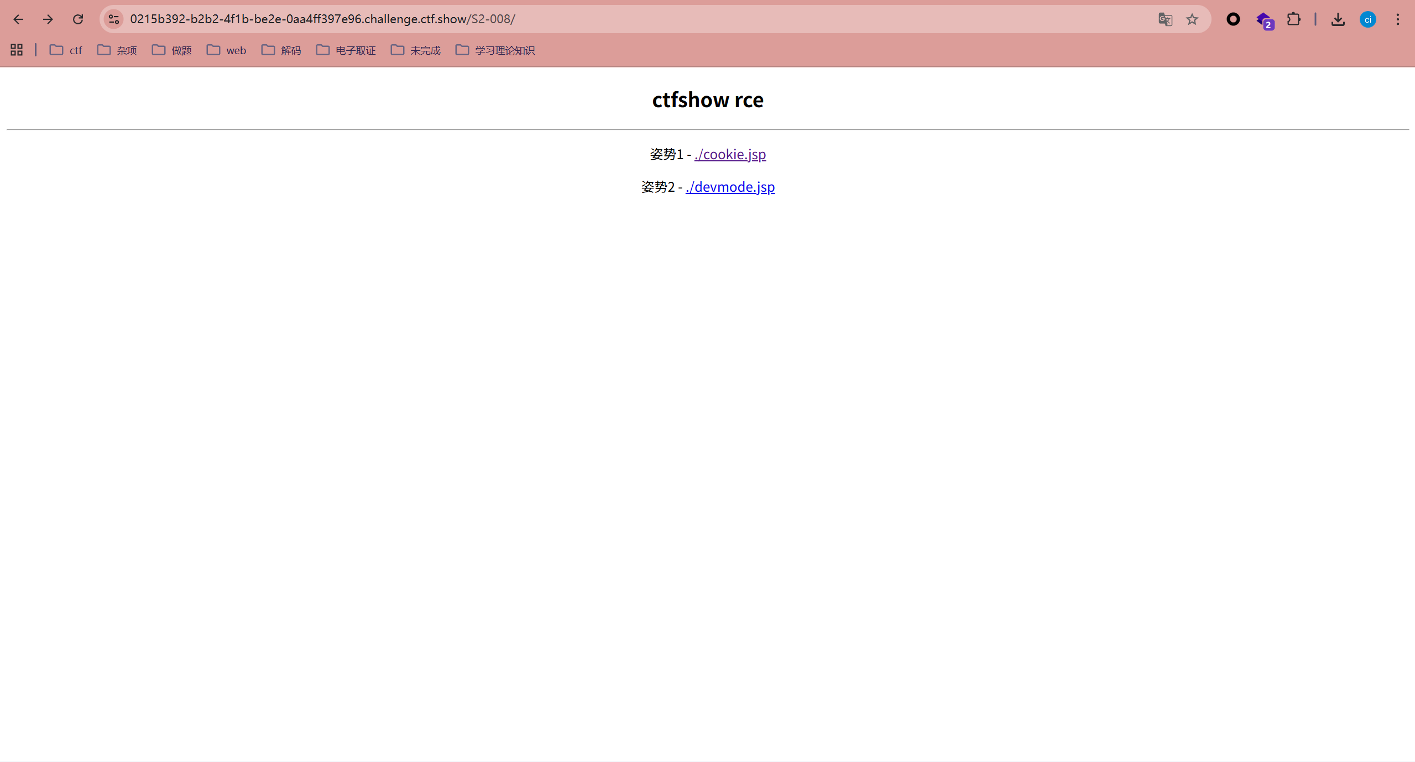
Task: Open the downloads icon
Action: (1338, 19)
